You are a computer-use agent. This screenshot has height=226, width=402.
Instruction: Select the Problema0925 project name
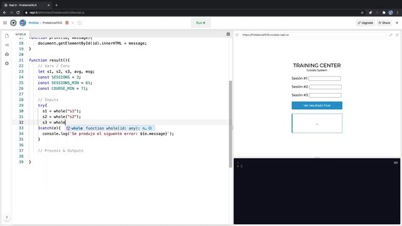tap(52, 23)
